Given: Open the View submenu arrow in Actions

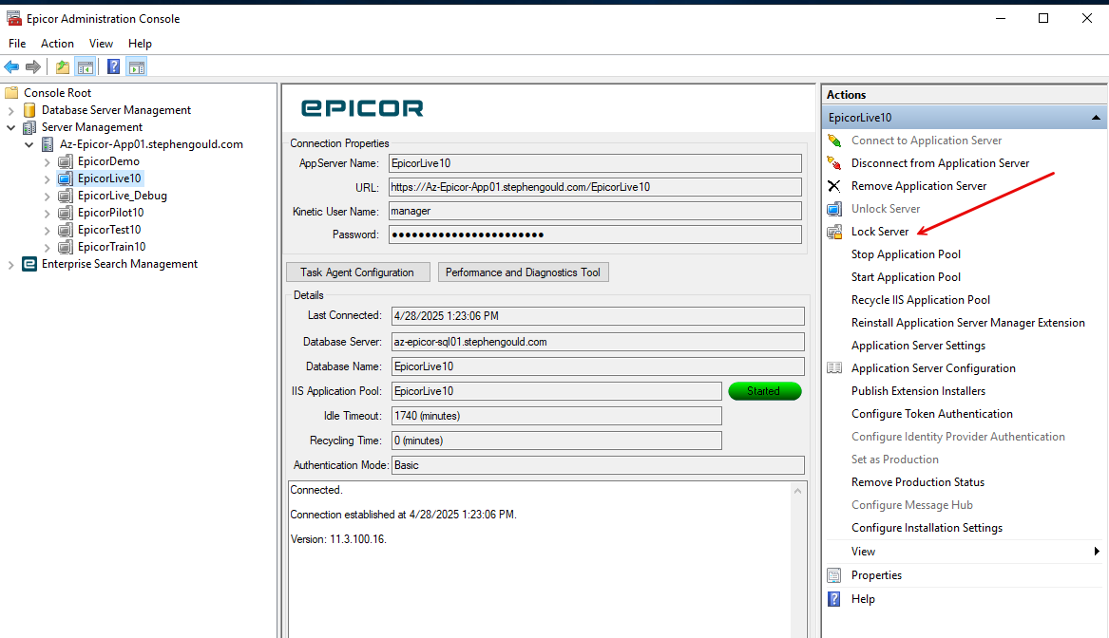Looking at the screenshot, I should click(1097, 551).
